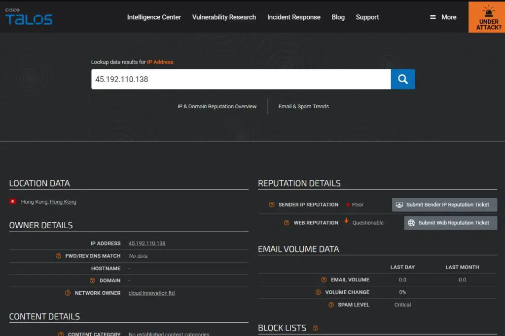Click the monitor icon on Sender IP ticket button
This screenshot has width=505, height=336.
(x=399, y=205)
